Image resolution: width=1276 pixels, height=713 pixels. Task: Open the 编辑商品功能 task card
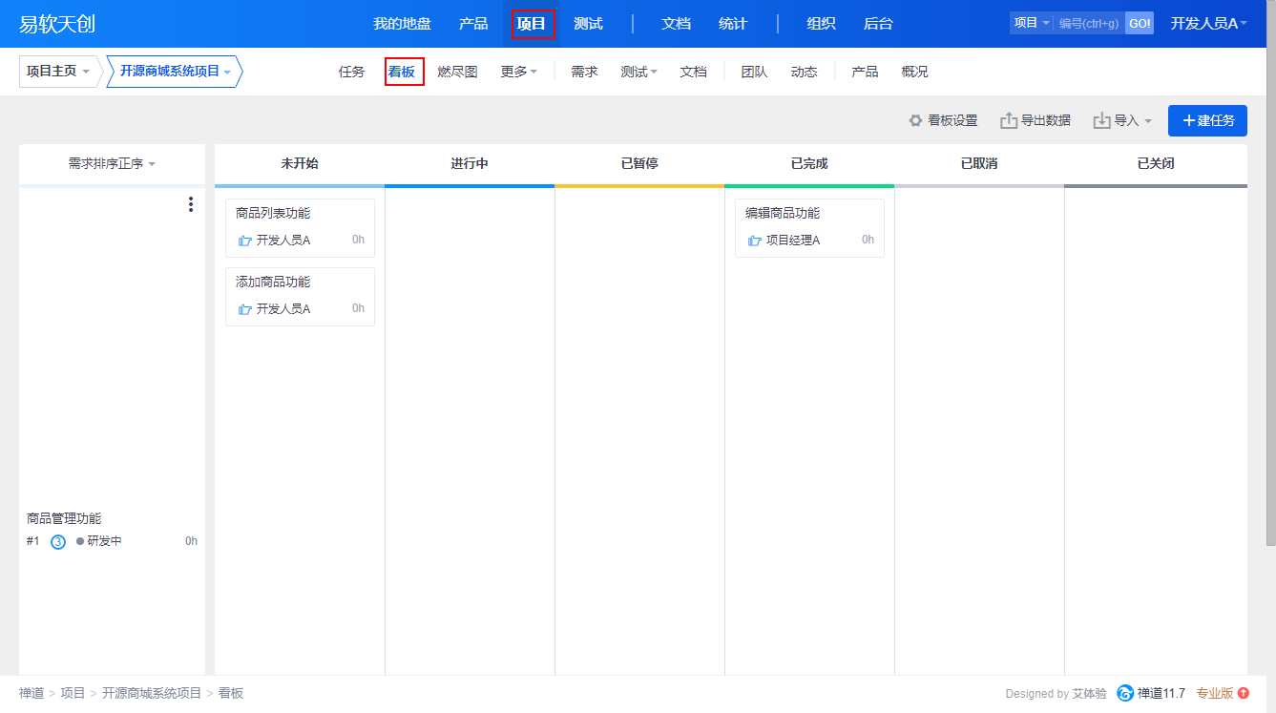(x=809, y=228)
